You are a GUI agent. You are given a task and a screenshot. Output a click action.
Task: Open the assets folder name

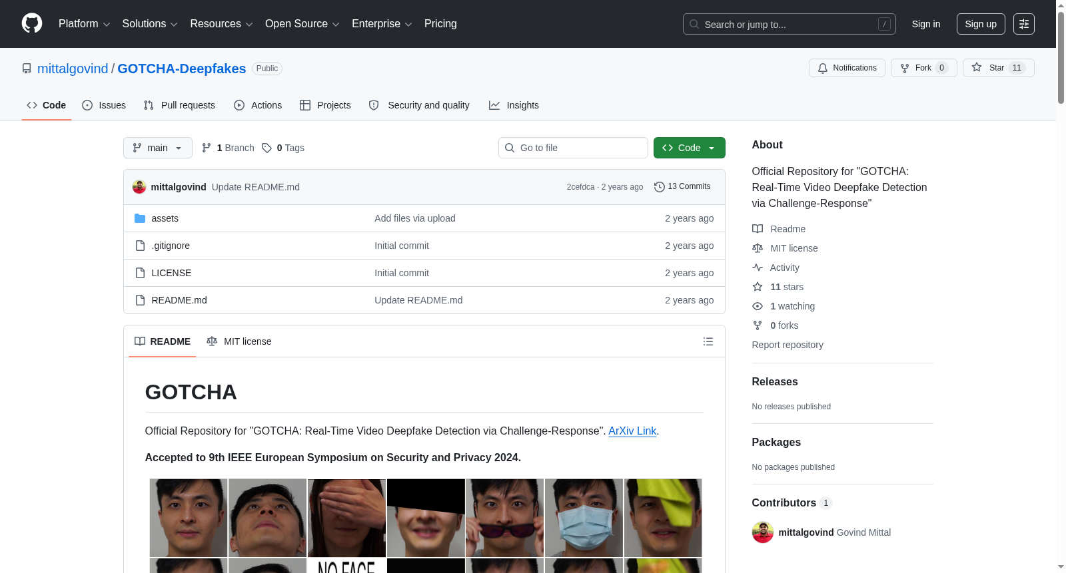[x=165, y=218]
